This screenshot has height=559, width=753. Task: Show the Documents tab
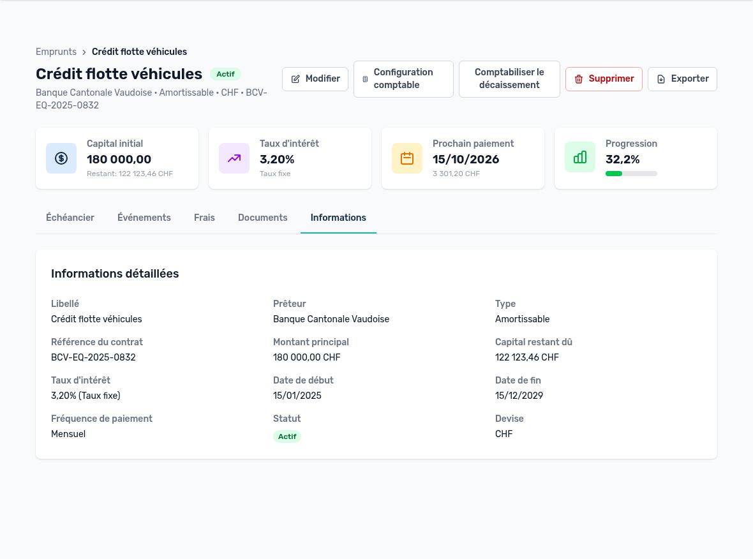pos(263,218)
